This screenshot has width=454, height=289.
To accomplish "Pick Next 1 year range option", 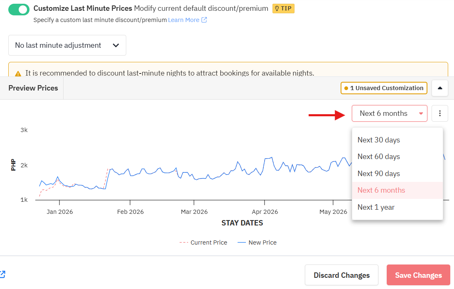I will tap(376, 207).
